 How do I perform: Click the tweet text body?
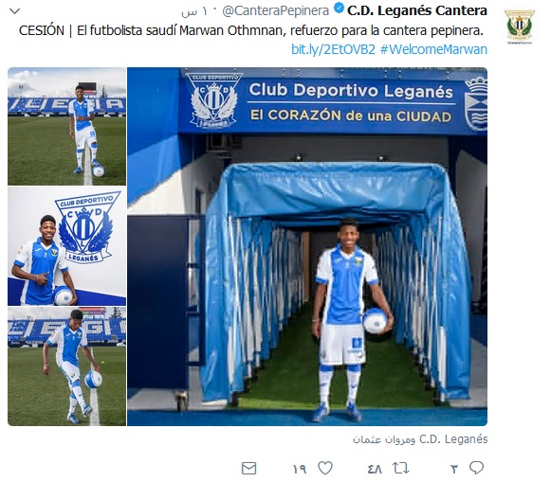251,31
